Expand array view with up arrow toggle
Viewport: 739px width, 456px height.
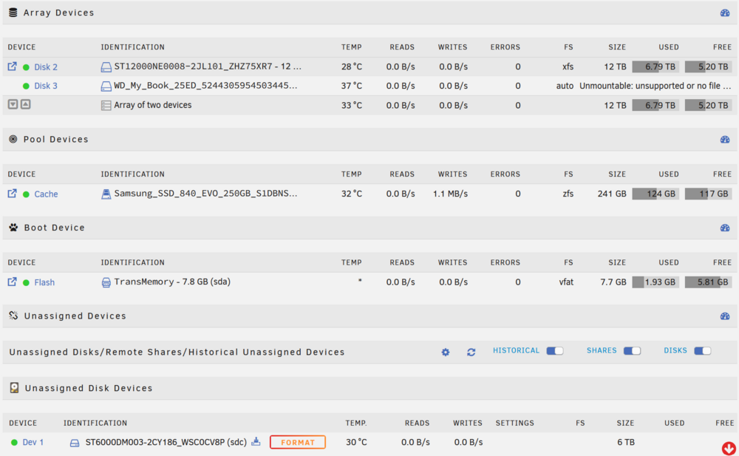25,104
